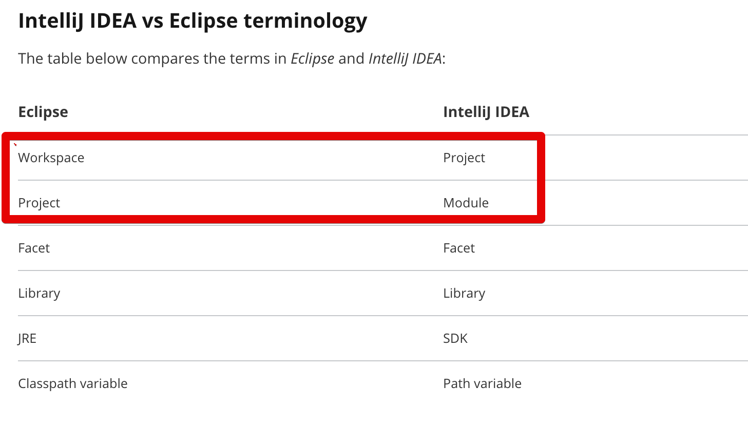The width and height of the screenshot is (748, 426).
Task: Click the red highlight box border
Action: (273, 136)
